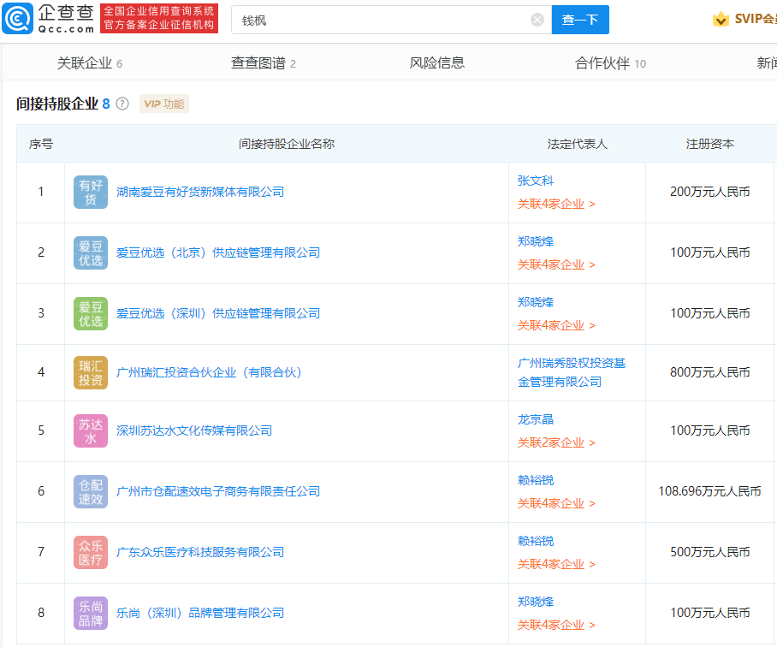The image size is (777, 647).
Task: Expand 关联2家企业 under 龙京晶
Action: [555, 442]
